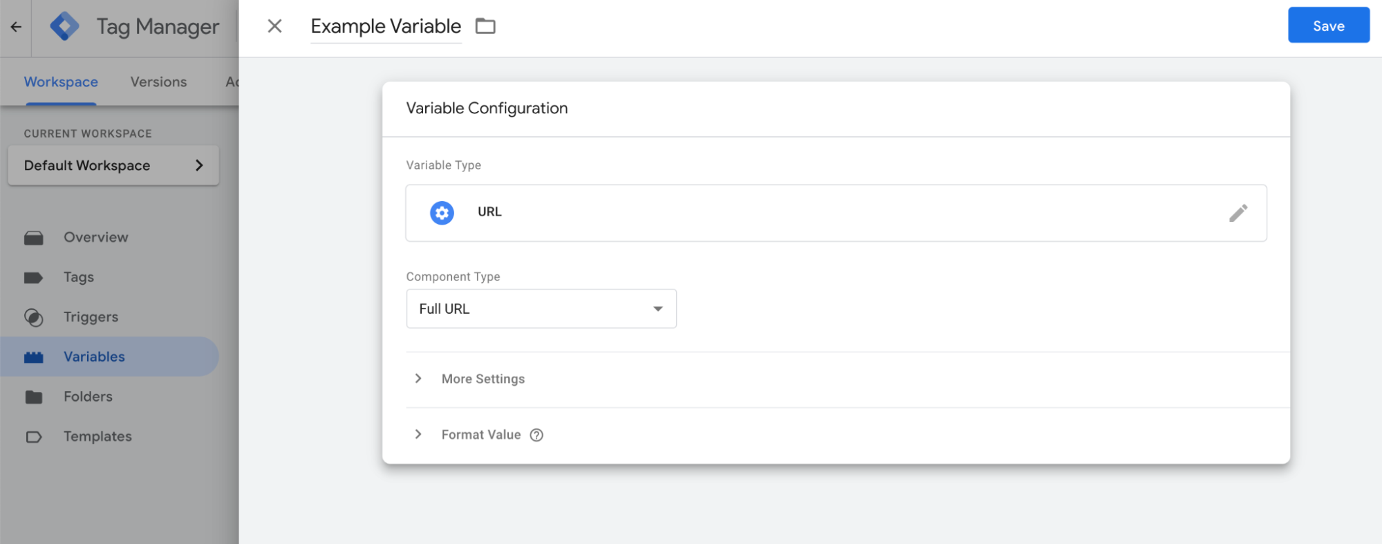Open Templates in the sidebar
This screenshot has width=1382, height=544.
coord(97,436)
